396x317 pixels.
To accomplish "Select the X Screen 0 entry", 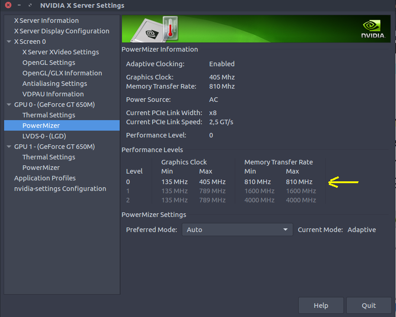I will coord(30,42).
